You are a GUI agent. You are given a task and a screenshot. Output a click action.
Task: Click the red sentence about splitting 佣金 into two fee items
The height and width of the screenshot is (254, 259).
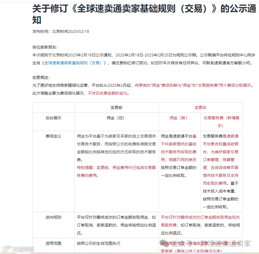[193, 85]
